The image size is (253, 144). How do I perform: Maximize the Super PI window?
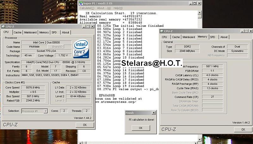[195, 3]
